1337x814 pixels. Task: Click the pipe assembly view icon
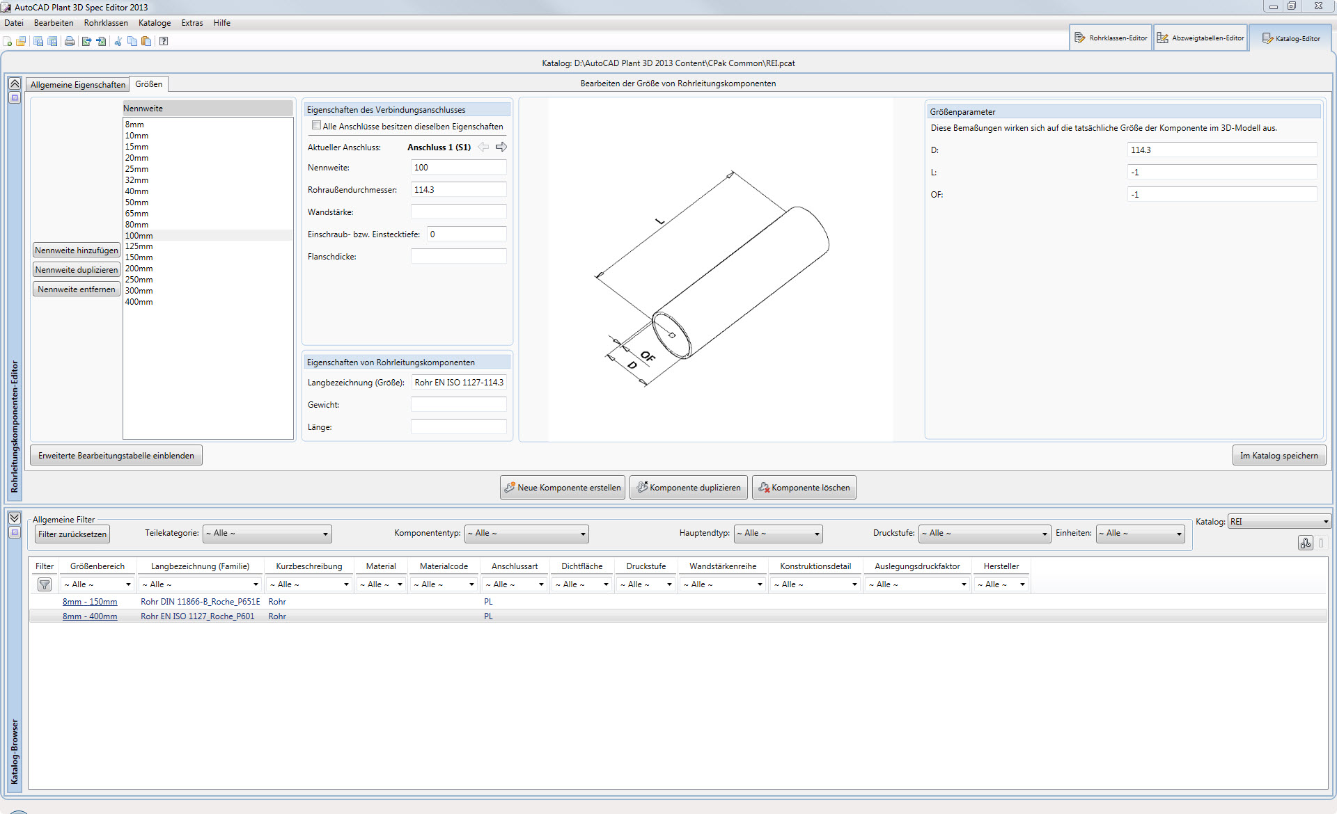[x=1305, y=543]
